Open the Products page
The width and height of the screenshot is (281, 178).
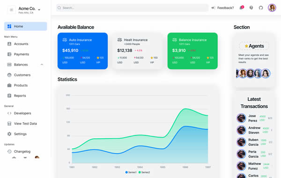pyautogui.click(x=26, y=85)
